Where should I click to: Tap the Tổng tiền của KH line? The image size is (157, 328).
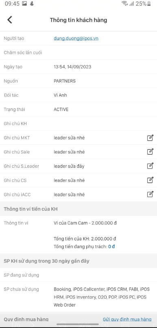(x=85, y=239)
